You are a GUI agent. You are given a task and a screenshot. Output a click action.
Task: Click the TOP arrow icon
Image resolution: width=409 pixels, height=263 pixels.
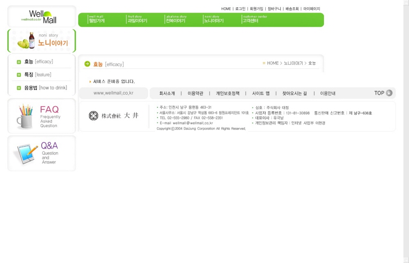389,93
